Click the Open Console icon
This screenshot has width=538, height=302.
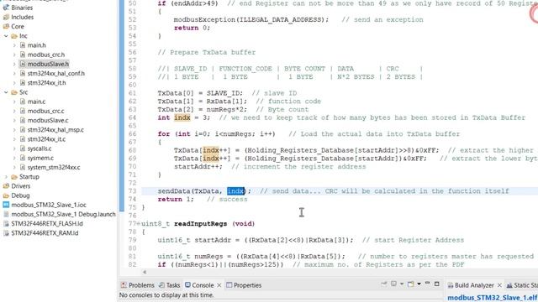point(411,284)
